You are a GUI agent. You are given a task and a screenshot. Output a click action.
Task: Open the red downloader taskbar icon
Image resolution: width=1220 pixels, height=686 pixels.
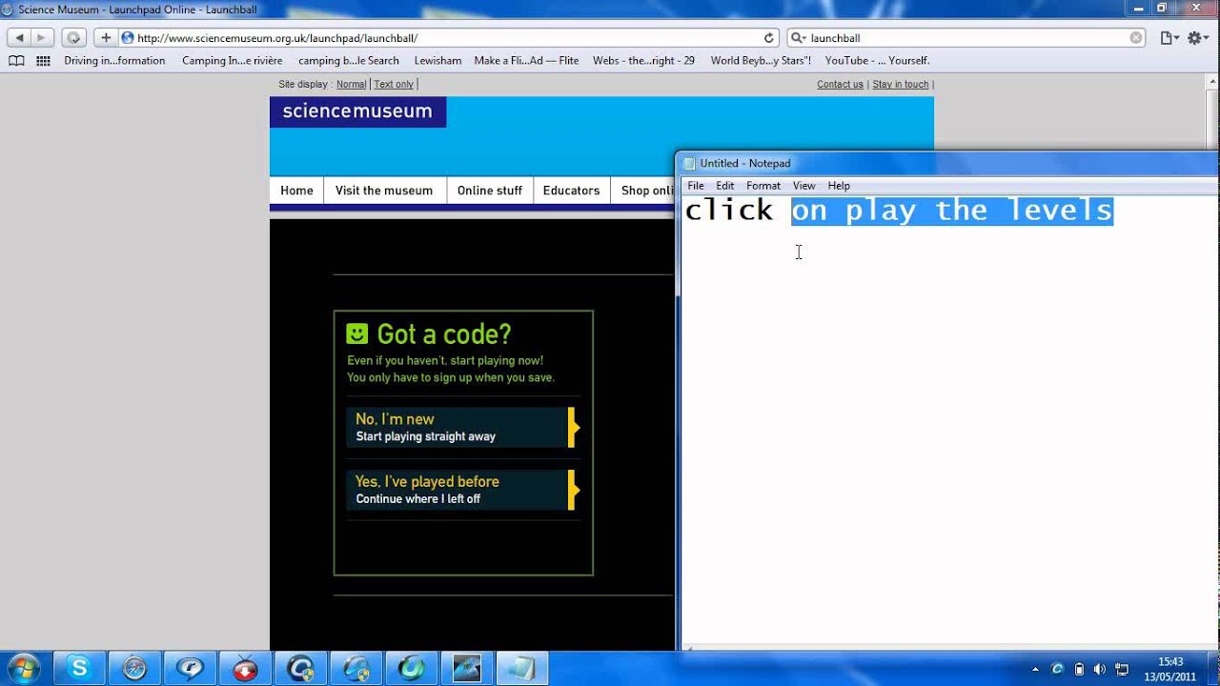[x=245, y=669]
